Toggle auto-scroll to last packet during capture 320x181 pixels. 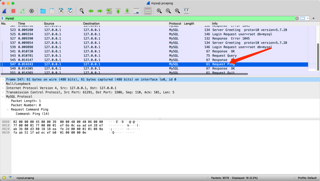point(136,11)
